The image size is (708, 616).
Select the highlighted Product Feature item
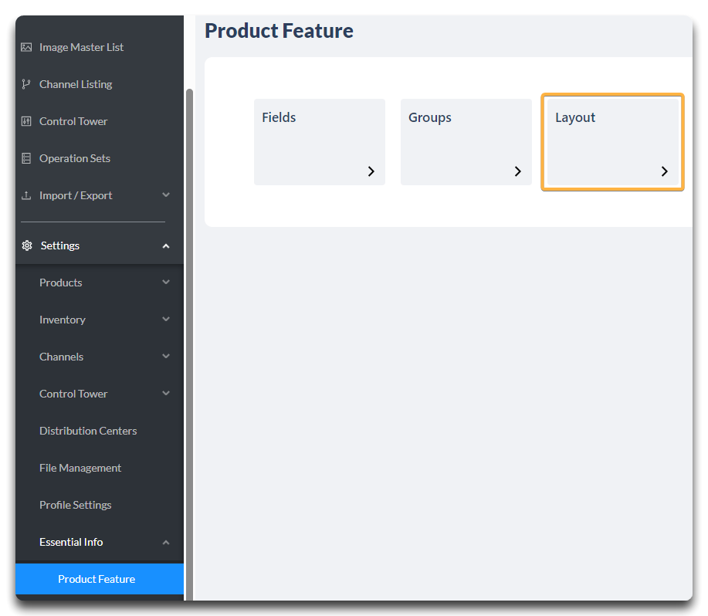(x=100, y=579)
